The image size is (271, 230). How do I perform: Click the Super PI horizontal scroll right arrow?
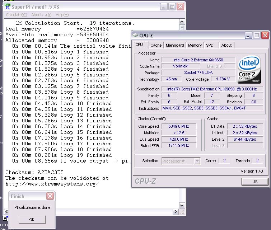click(x=176, y=212)
